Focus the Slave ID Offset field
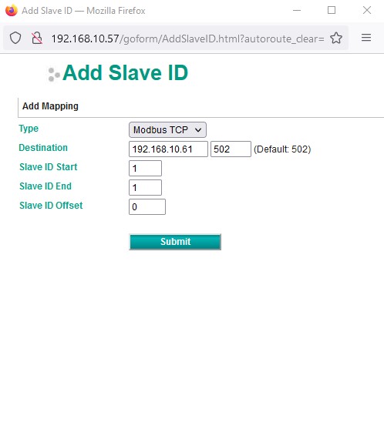 click(147, 206)
